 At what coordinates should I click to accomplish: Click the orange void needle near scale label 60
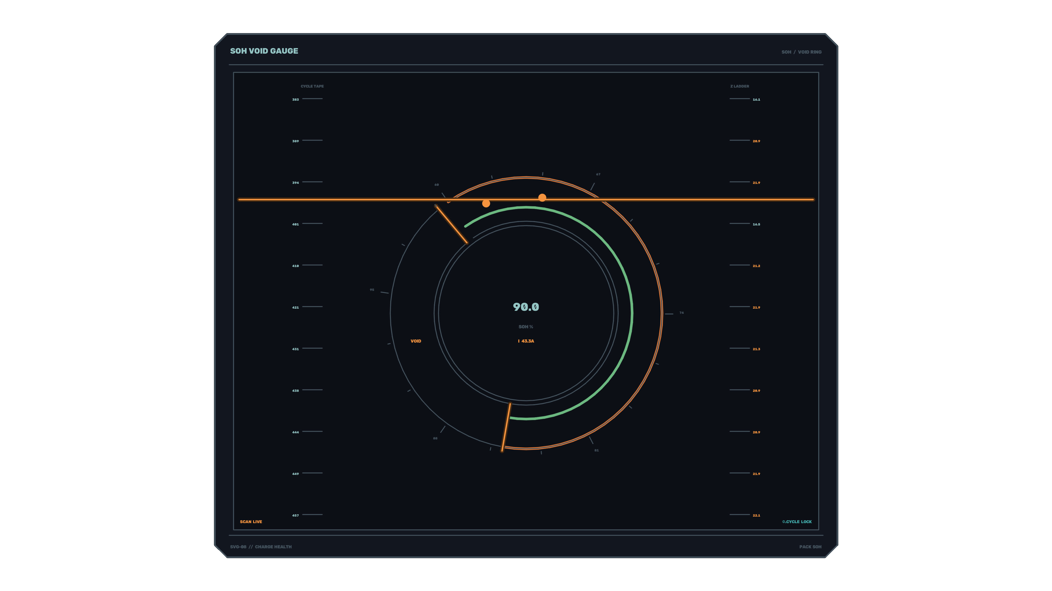coord(451,225)
